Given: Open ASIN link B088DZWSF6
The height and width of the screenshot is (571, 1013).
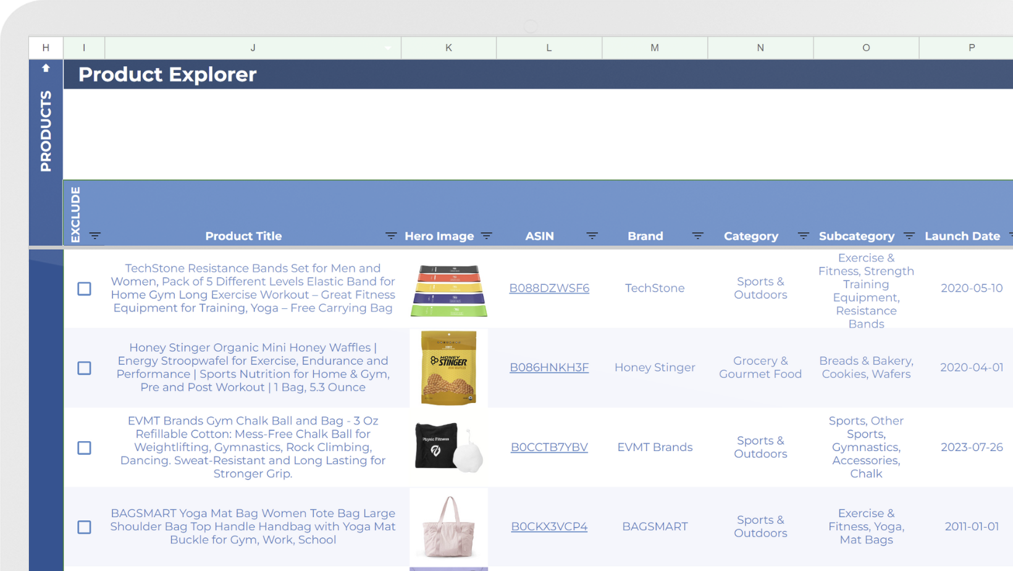Looking at the screenshot, I should (549, 288).
